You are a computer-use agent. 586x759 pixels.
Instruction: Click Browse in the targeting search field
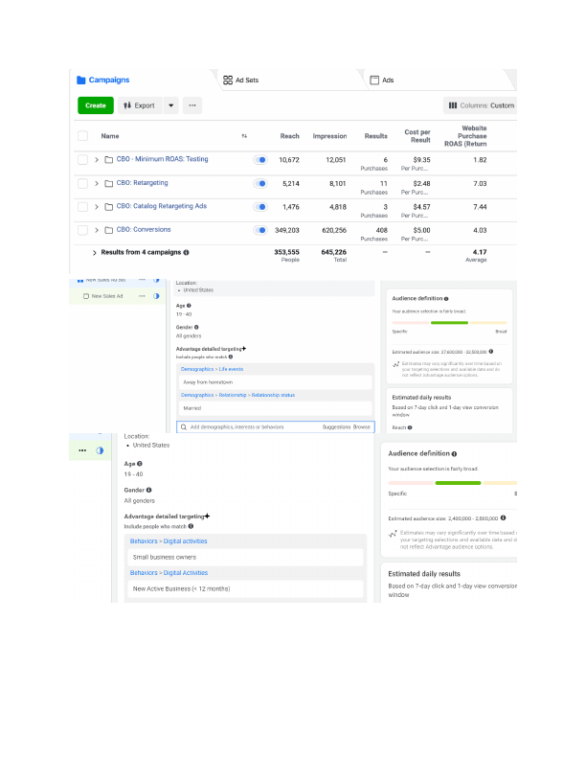tap(362, 427)
